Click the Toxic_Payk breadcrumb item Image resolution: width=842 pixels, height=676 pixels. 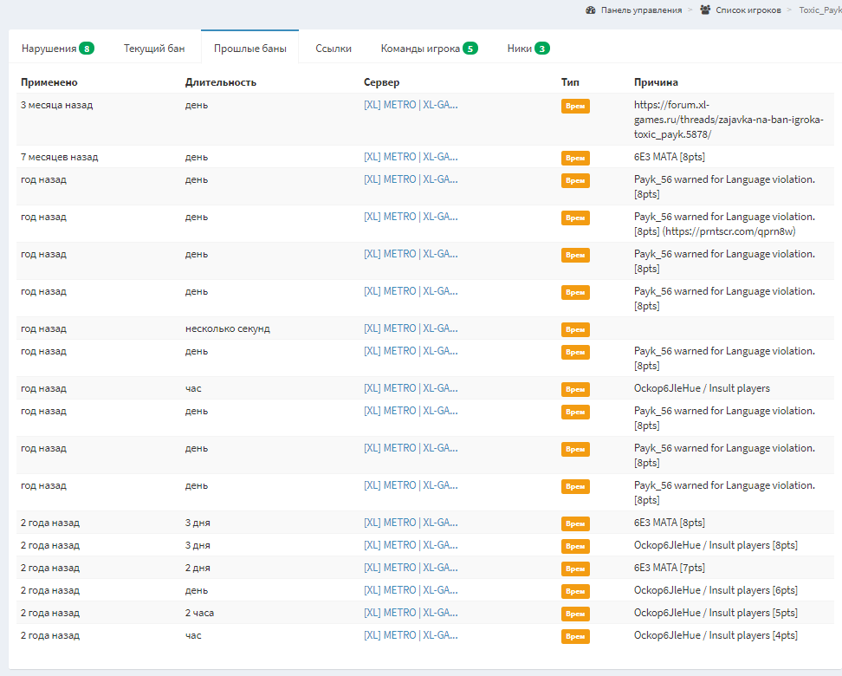pyautogui.click(x=819, y=10)
